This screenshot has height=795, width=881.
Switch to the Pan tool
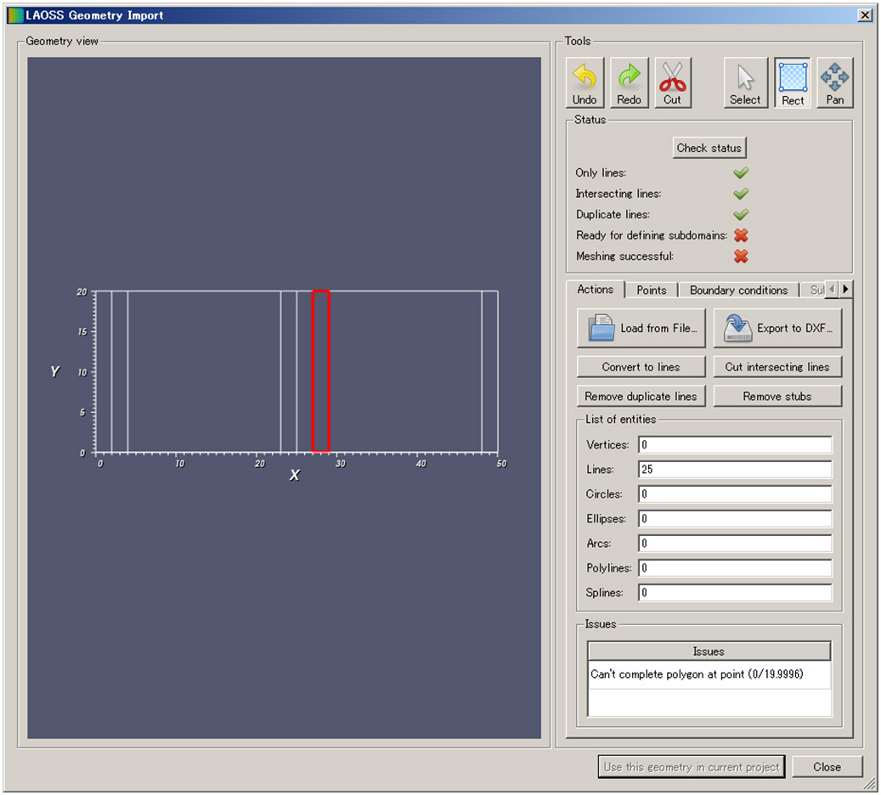point(834,82)
